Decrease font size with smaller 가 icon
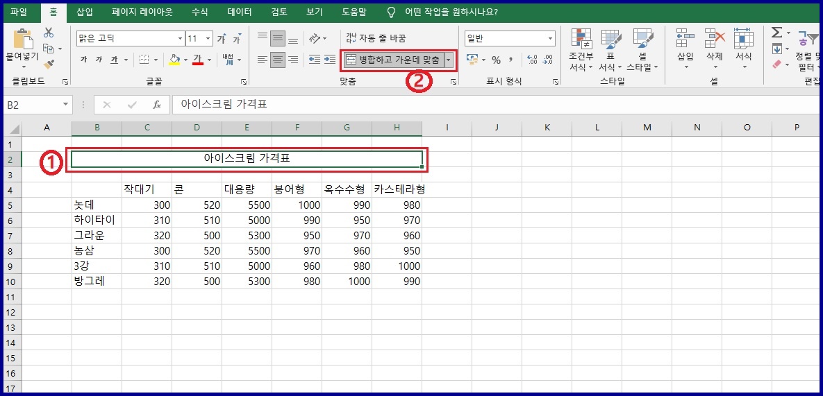Screen dimensions: 823x396 [x=237, y=38]
